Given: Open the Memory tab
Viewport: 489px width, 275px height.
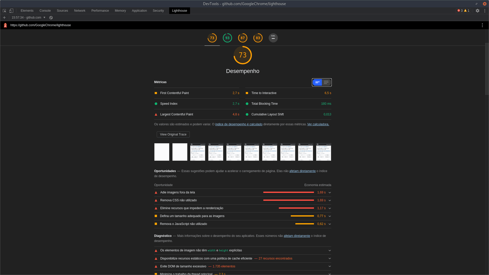Looking at the screenshot, I should coord(120,11).
